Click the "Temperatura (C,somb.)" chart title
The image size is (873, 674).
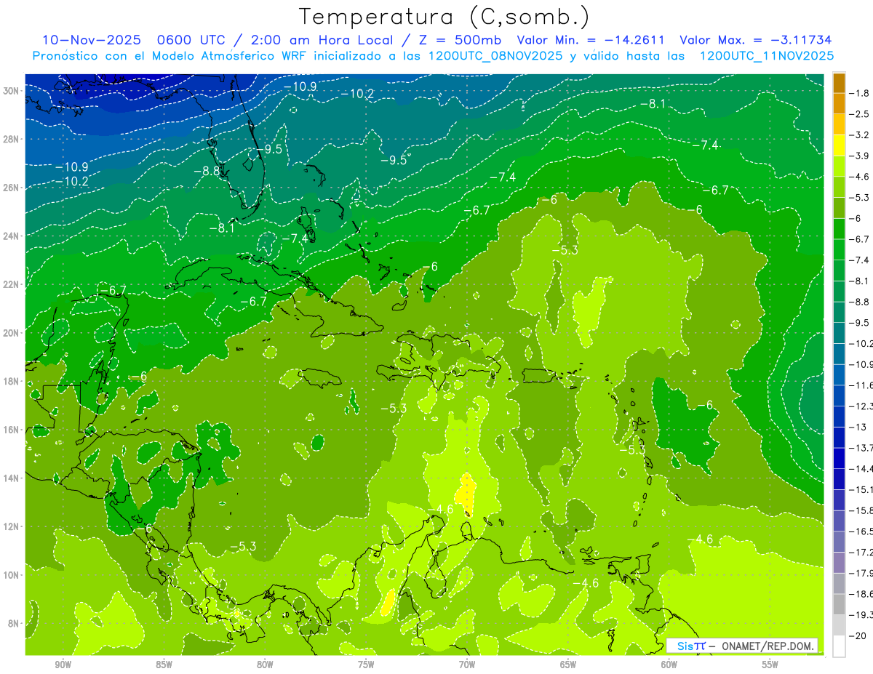click(444, 17)
